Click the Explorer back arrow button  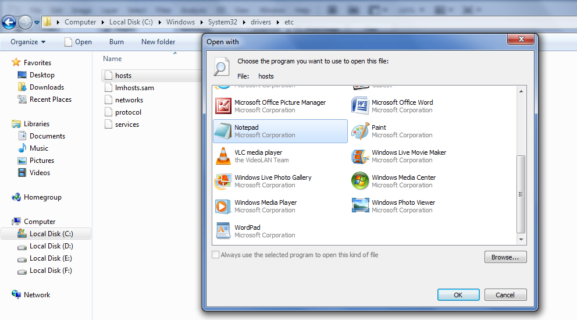point(9,23)
